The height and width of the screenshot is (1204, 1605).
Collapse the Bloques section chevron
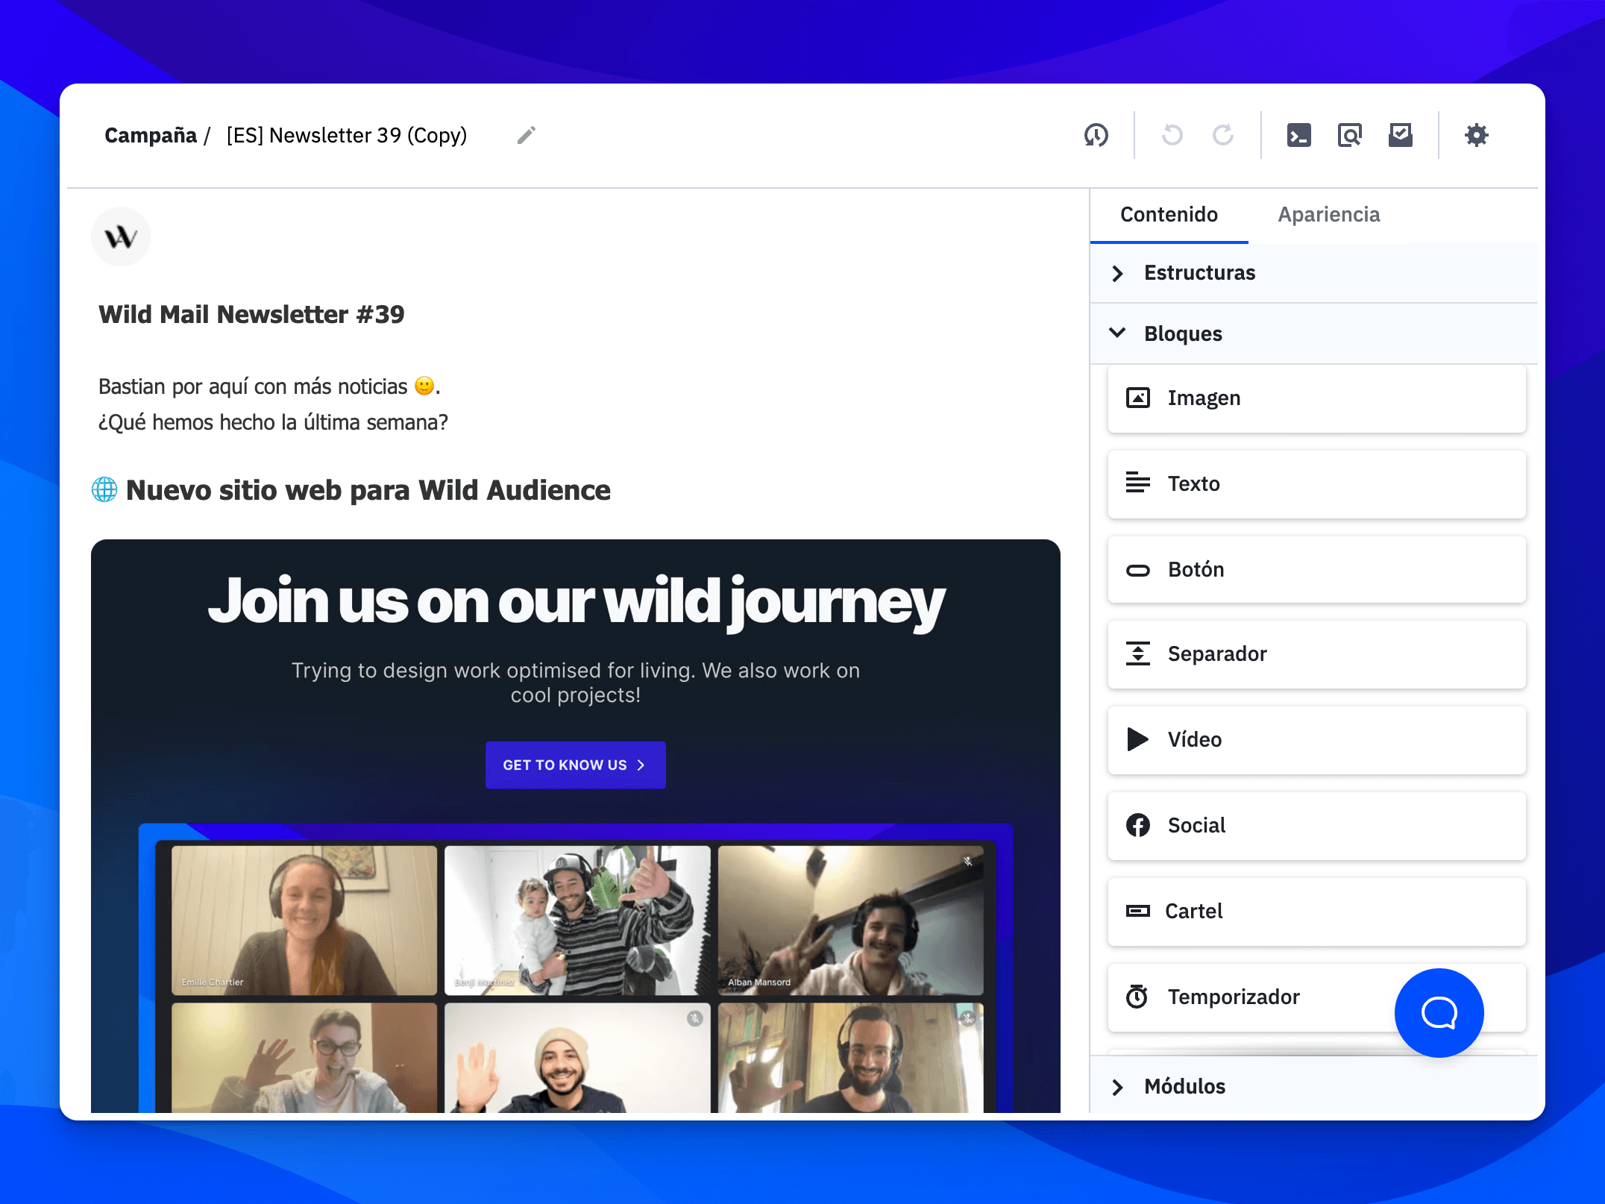coord(1117,333)
